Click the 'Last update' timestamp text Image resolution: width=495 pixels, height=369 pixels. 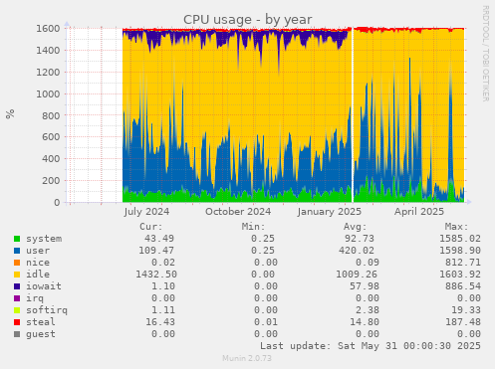(371, 346)
